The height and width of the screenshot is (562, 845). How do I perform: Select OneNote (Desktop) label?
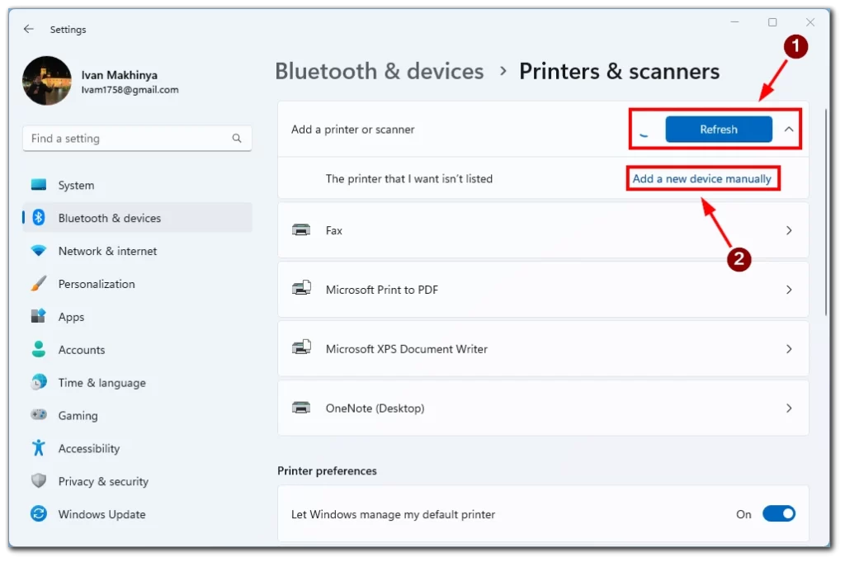[x=375, y=409]
